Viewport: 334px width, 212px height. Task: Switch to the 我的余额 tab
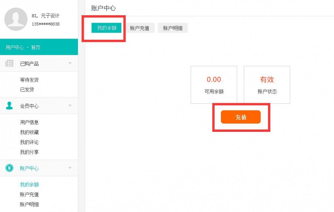tap(107, 28)
